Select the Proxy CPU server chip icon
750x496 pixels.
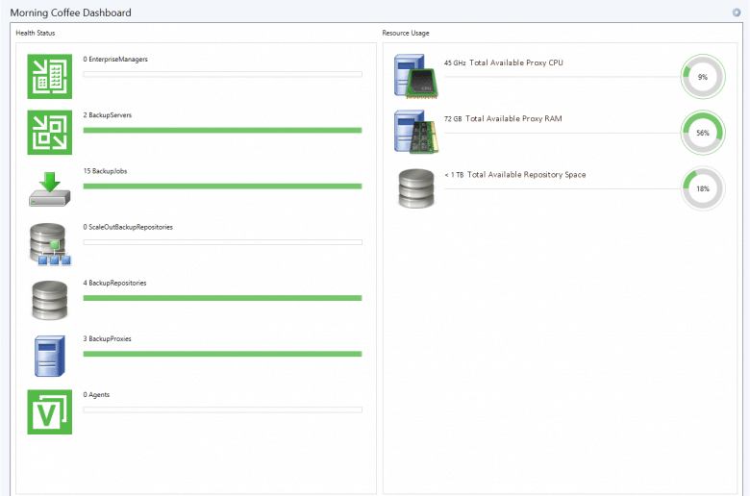415,77
